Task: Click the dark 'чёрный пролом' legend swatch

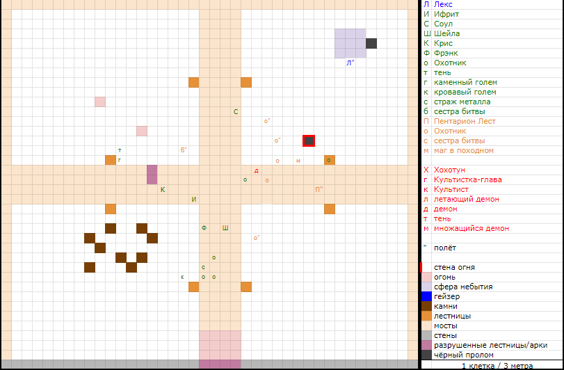Action: (426, 355)
